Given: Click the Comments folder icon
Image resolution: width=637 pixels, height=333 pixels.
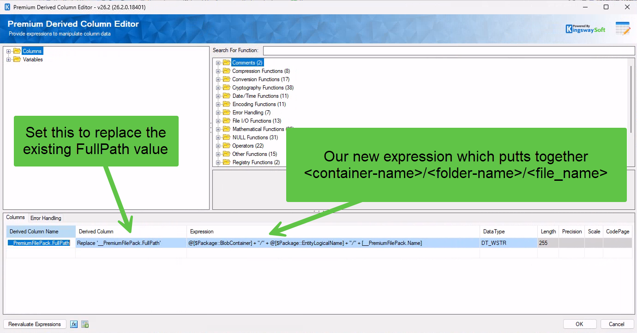Looking at the screenshot, I should click(x=226, y=63).
